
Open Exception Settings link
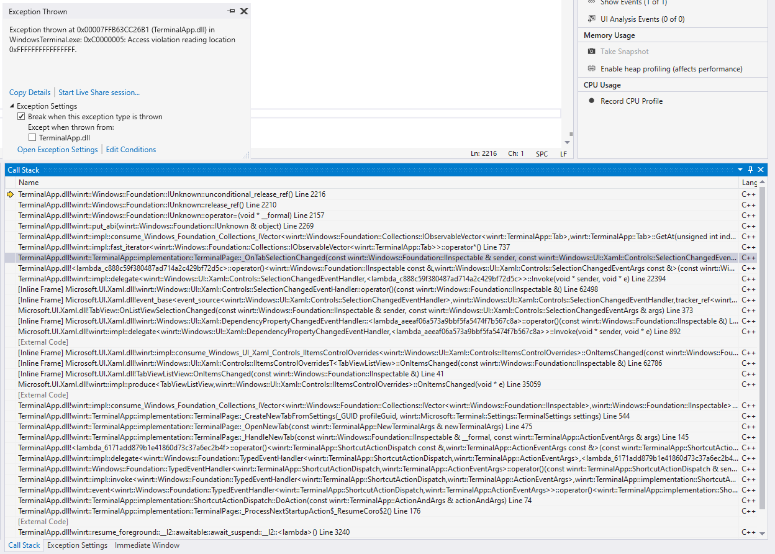coord(58,150)
